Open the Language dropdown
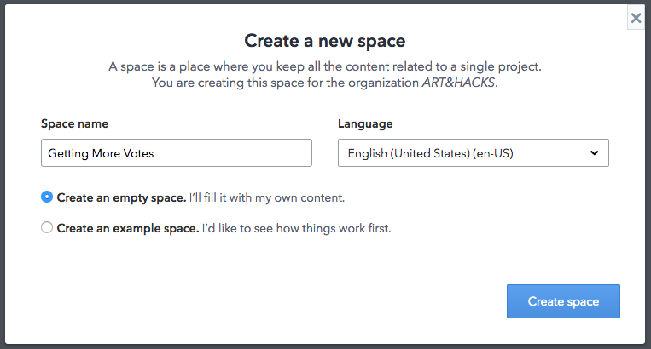The image size is (651, 349). [473, 153]
